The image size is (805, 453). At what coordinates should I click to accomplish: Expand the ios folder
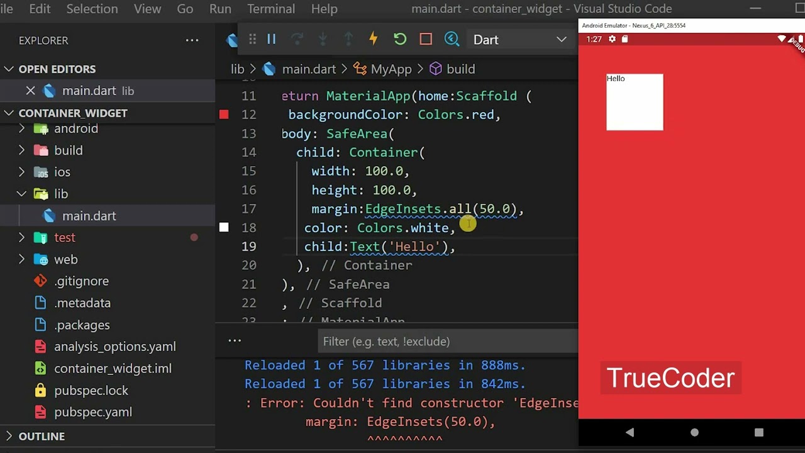point(21,172)
